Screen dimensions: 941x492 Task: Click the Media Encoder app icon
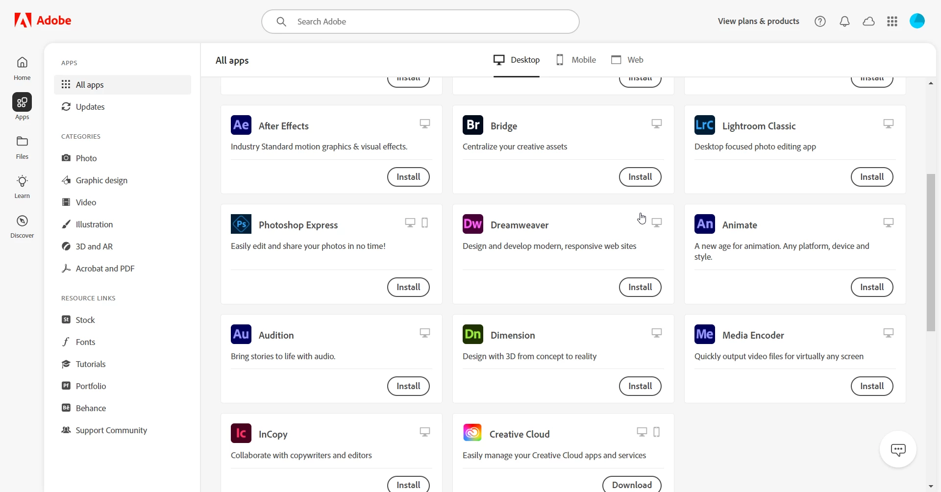pos(705,334)
